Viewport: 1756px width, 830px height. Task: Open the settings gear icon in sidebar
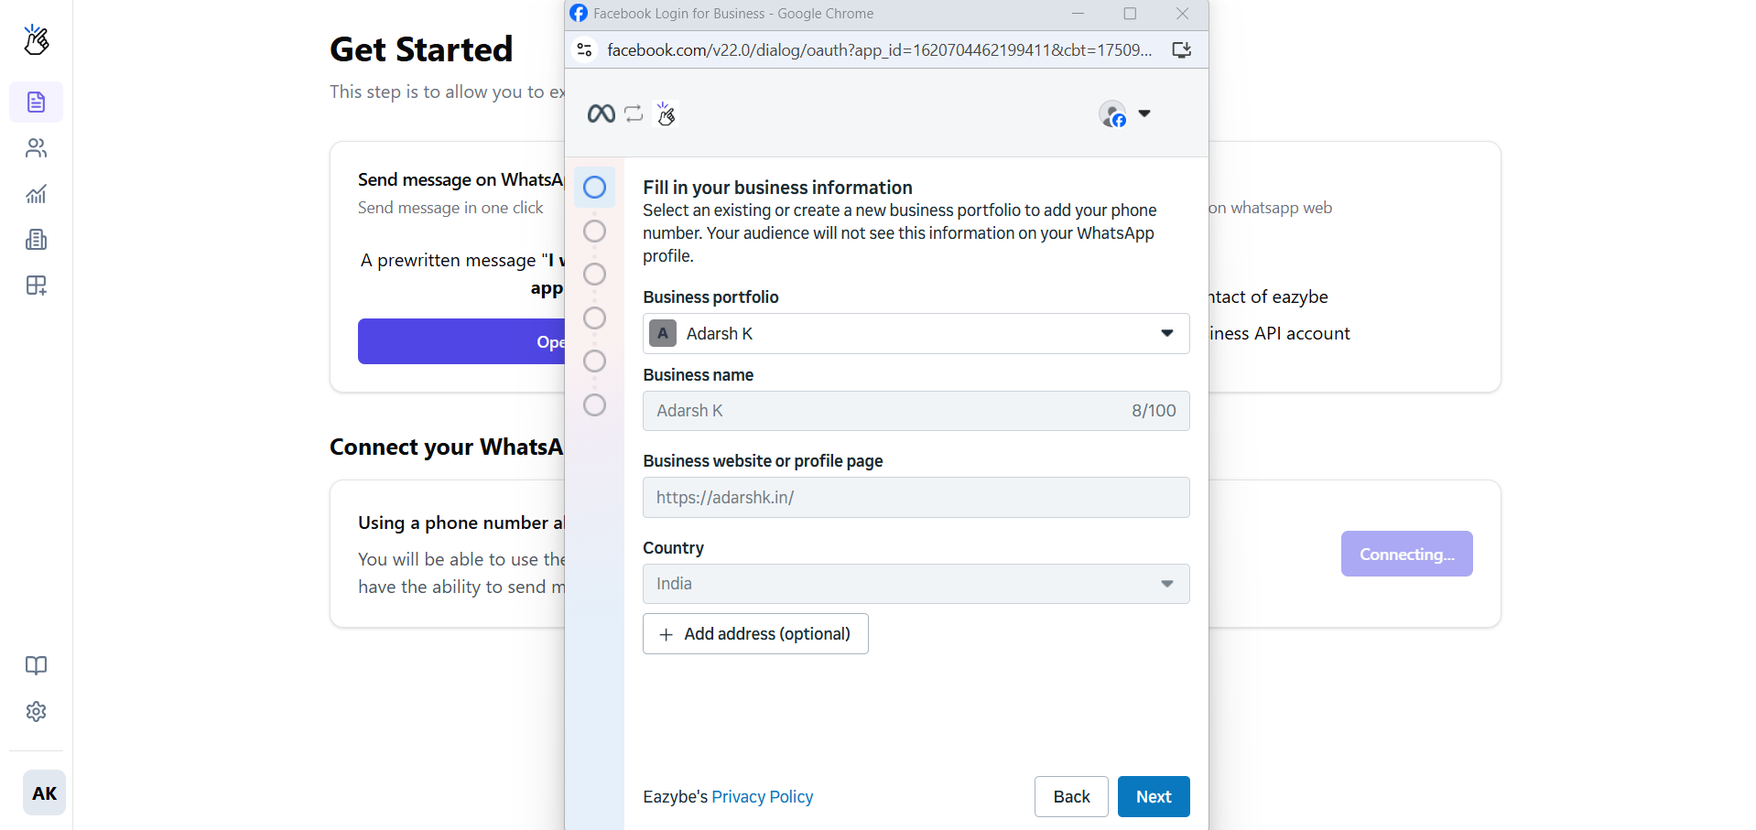pos(36,711)
